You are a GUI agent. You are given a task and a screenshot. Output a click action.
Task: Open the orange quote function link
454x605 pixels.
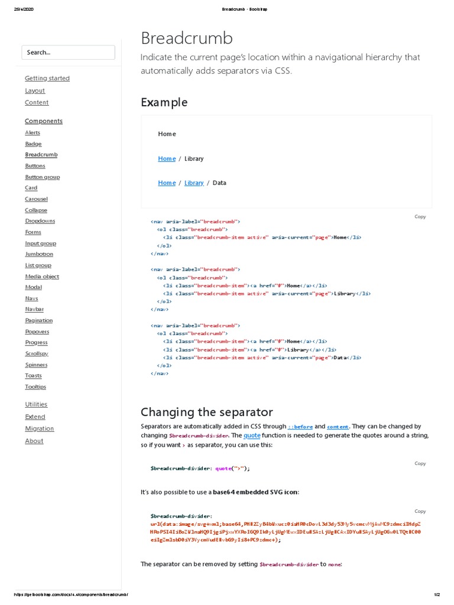(x=252, y=435)
